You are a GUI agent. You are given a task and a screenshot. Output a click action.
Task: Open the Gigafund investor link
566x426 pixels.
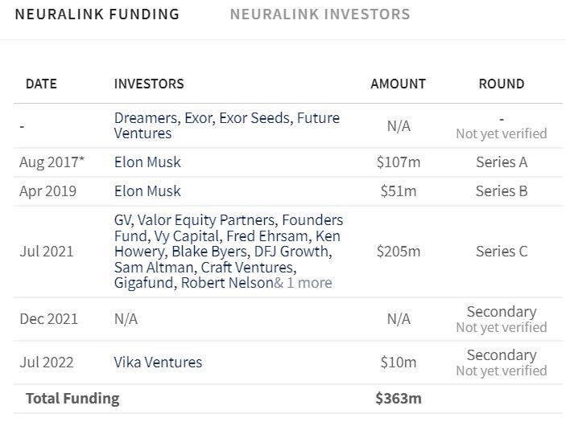click(145, 283)
